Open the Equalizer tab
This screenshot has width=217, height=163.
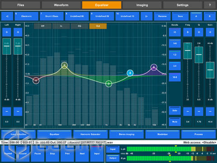point(102,5)
